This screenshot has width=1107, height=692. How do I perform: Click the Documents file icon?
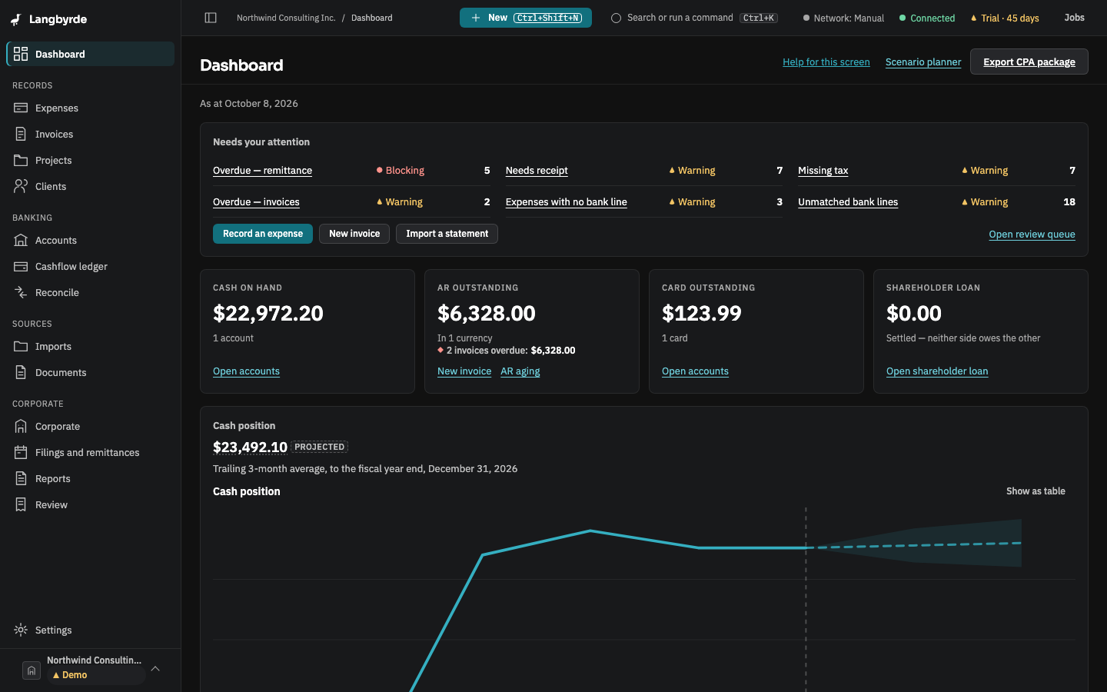[21, 372]
